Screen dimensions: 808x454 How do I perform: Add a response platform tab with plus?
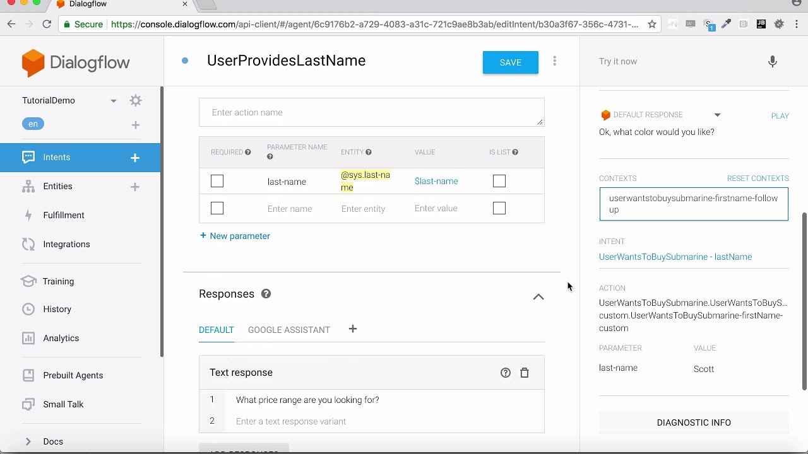(x=353, y=329)
